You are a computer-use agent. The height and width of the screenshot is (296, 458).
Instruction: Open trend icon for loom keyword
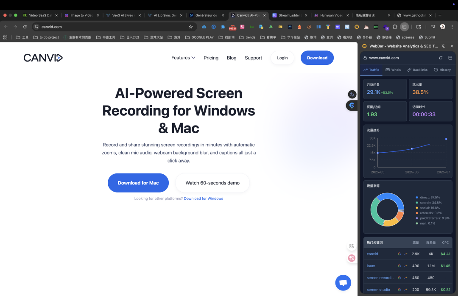(x=406, y=266)
